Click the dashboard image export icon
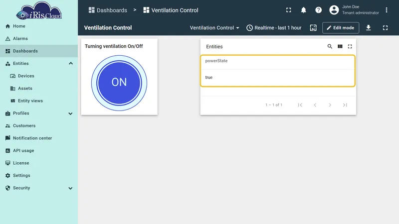 point(313,28)
